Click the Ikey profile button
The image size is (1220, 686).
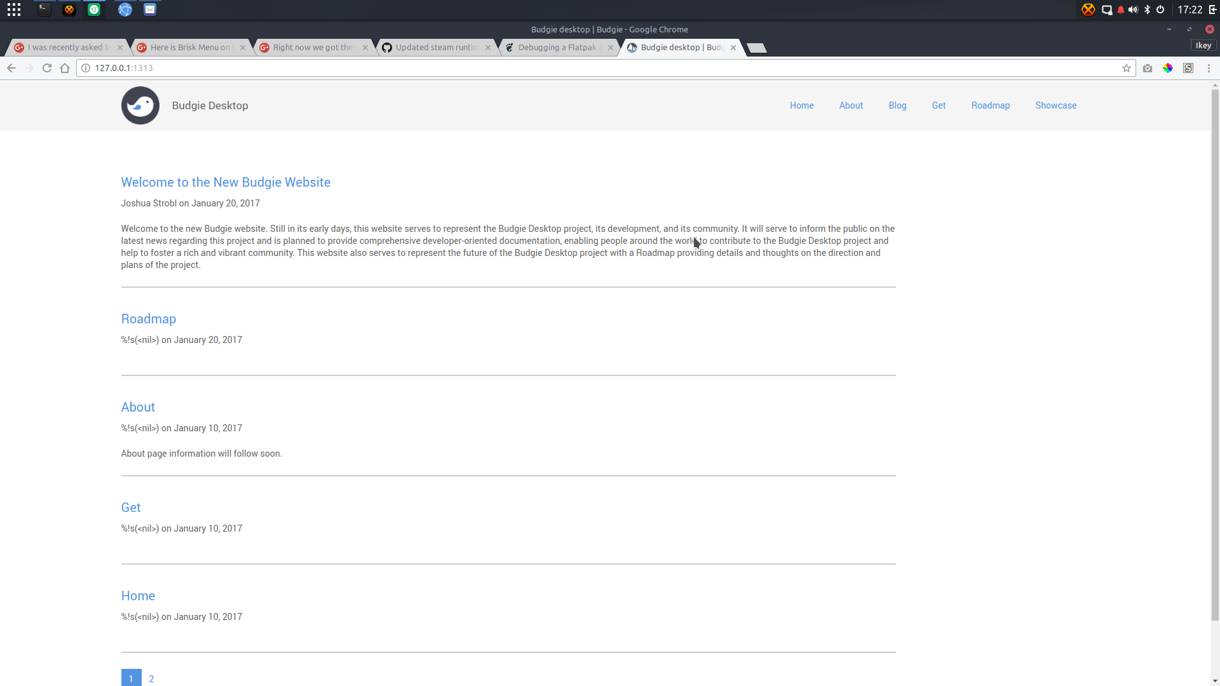1203,46
